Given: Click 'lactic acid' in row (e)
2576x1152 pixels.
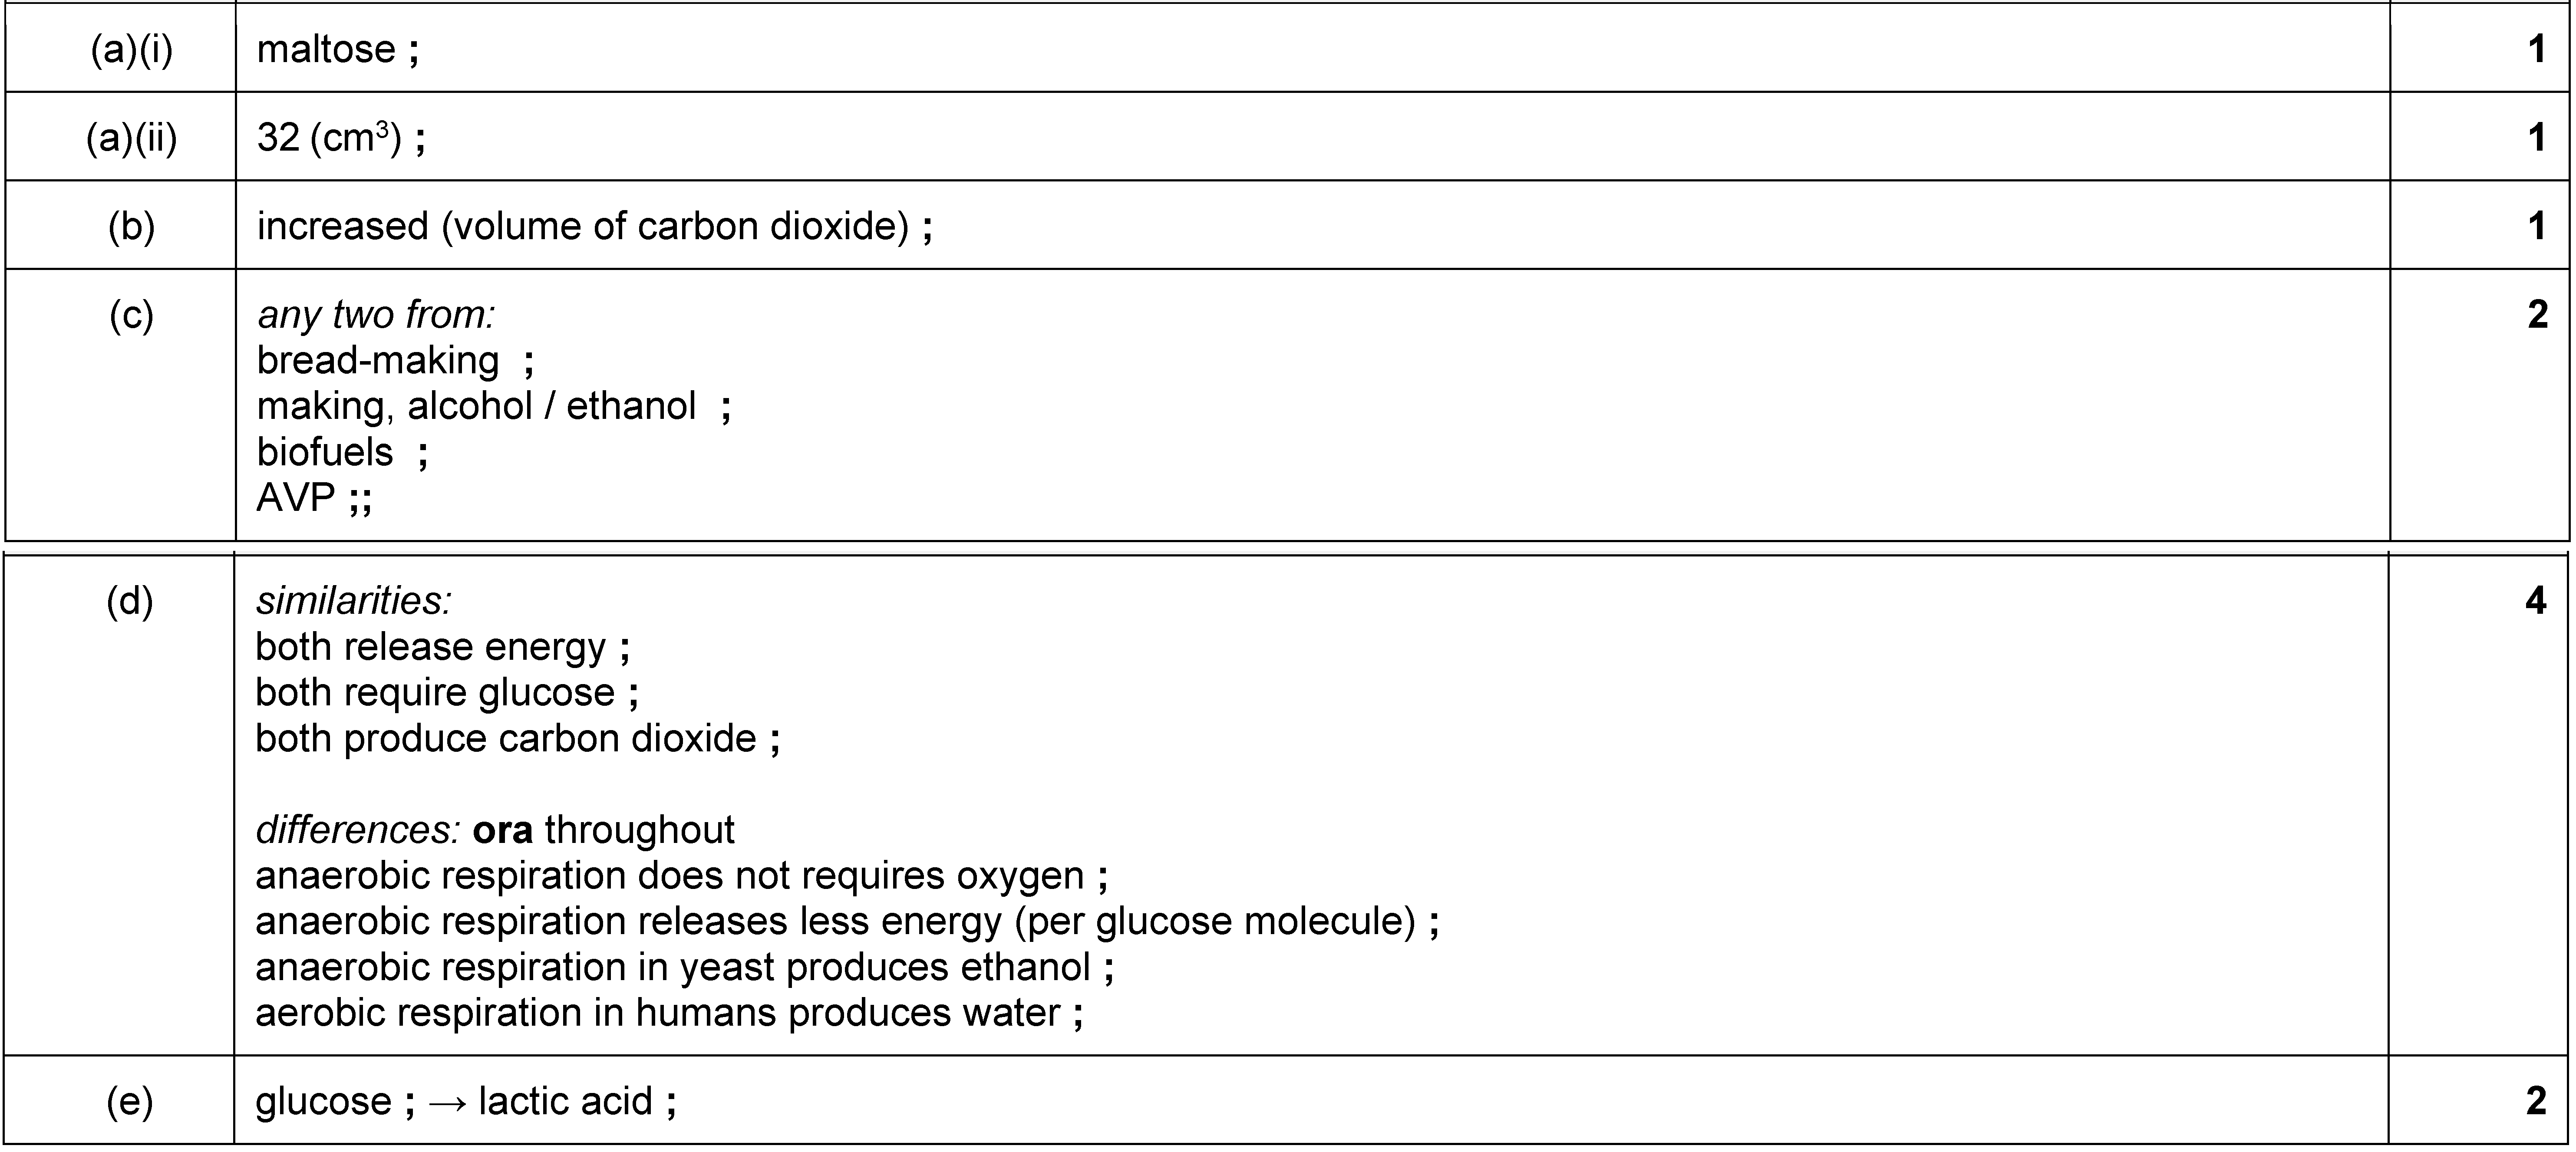Looking at the screenshot, I should (566, 1101).
